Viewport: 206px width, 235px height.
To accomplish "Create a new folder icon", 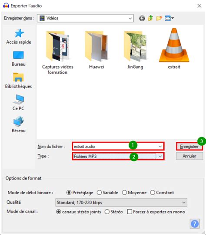I will coord(159,18).
